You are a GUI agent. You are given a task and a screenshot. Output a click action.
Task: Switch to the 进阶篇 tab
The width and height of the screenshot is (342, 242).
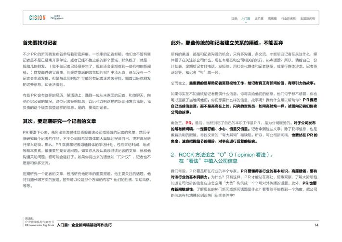coord(259,17)
